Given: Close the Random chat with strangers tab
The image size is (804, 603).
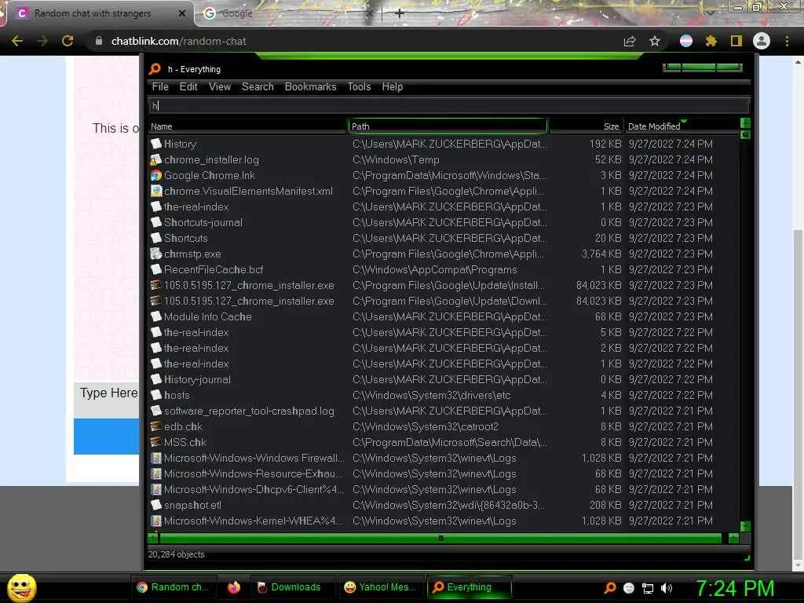Looking at the screenshot, I should pos(182,13).
